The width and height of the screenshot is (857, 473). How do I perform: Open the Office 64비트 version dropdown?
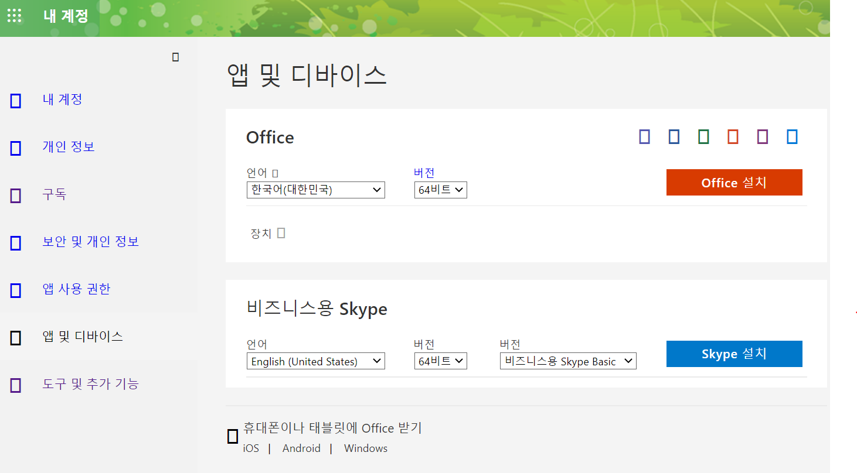click(441, 190)
